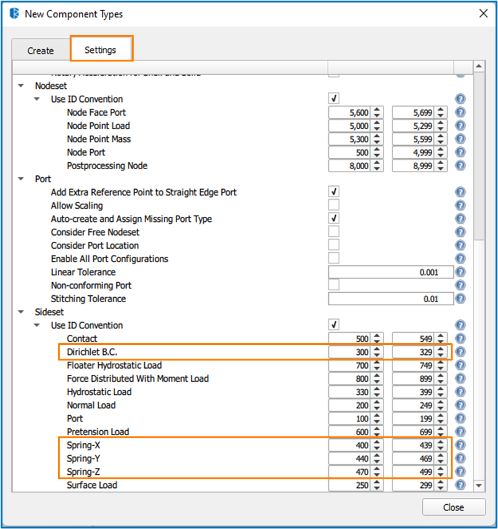Open help for Non-conforming Port
Viewport: 498px width, 529px height.
click(x=460, y=285)
